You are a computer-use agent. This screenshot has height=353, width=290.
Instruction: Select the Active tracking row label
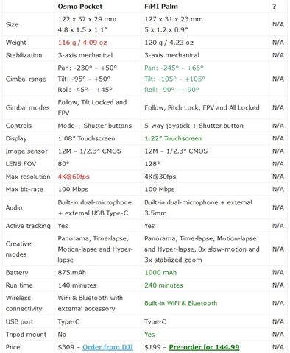(28, 226)
